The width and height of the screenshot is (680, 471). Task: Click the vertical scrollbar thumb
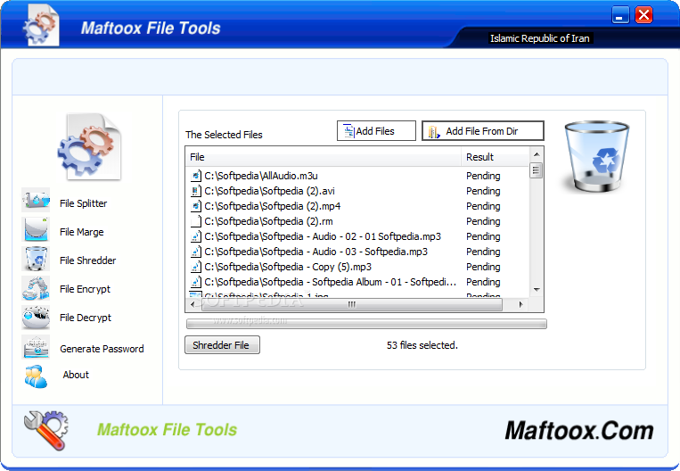point(537,170)
